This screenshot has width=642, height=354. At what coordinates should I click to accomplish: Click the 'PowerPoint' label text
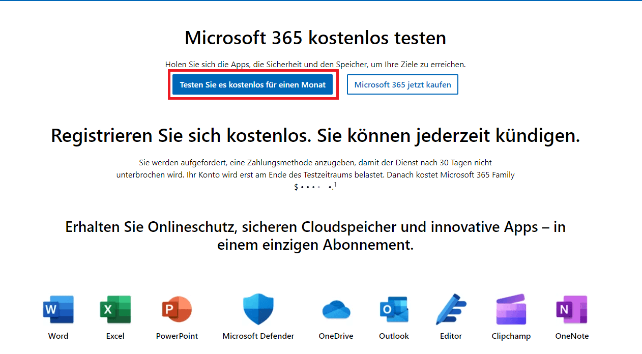tap(177, 336)
